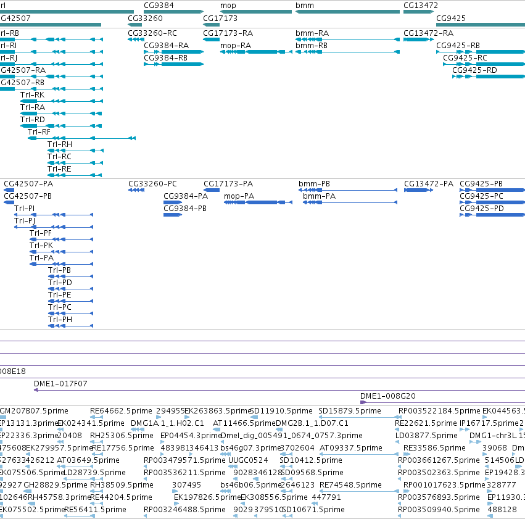Image resolution: width=525 pixels, height=519 pixels.
Task: Select BAC clone label DME1-008G20
Action: tap(388, 396)
